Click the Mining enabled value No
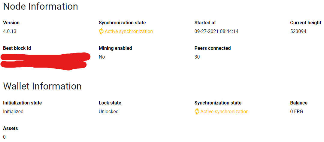The height and width of the screenshot is (142, 324). pos(102,57)
